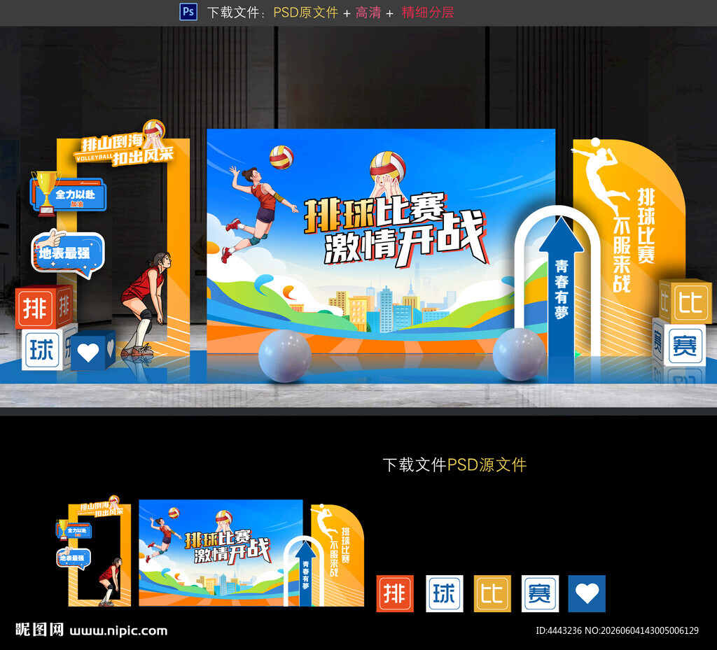Select the flat yellow '比' tile in the asset row

pos(492,594)
